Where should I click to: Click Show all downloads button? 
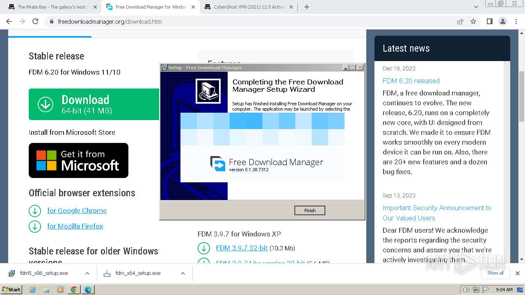pos(495,273)
